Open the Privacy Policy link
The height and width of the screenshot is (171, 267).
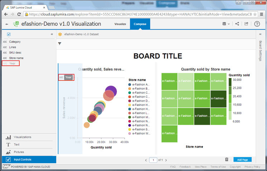(252, 167)
